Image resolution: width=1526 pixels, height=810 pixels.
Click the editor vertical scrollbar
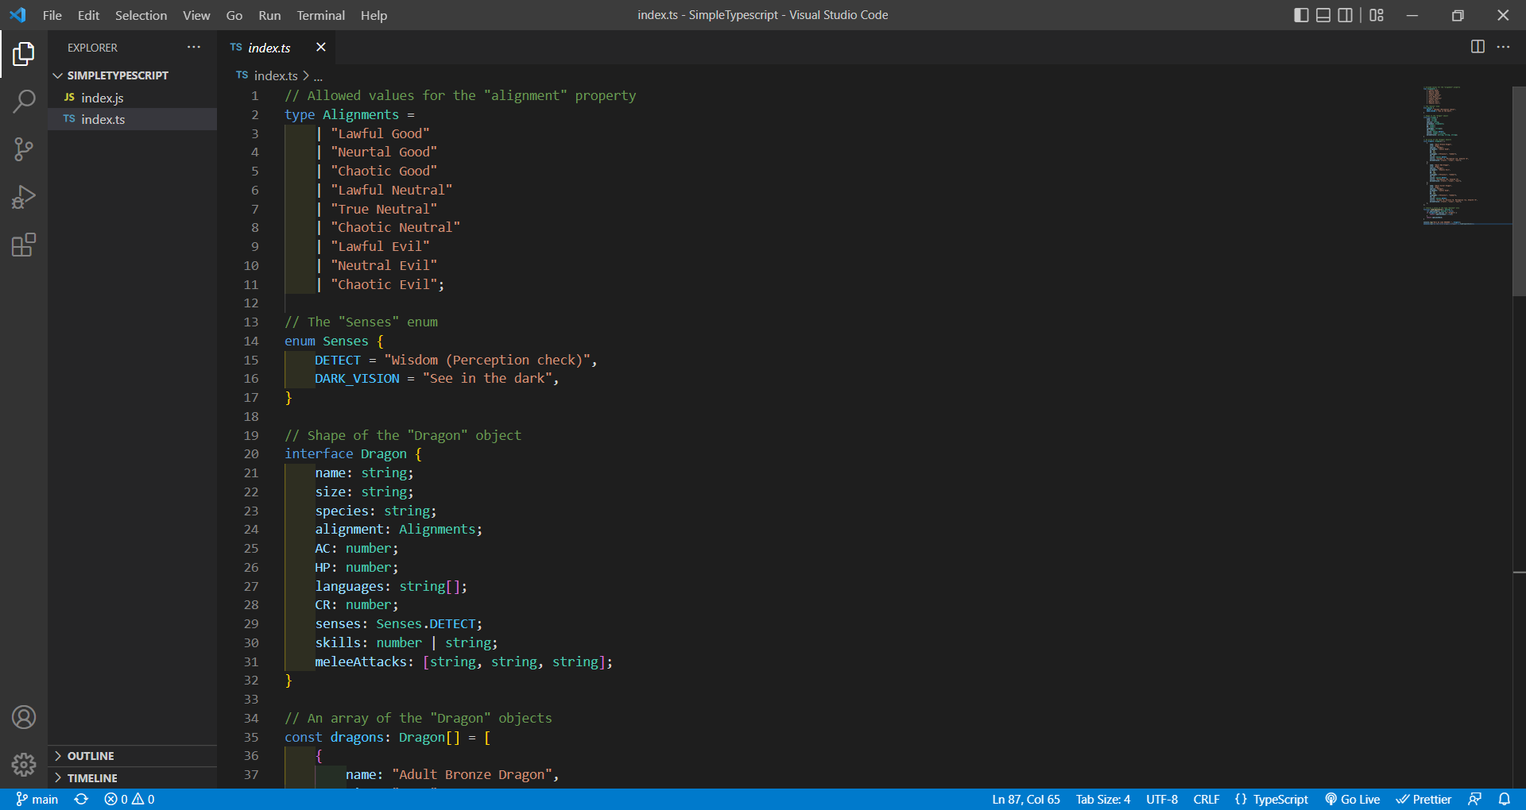(1519, 191)
